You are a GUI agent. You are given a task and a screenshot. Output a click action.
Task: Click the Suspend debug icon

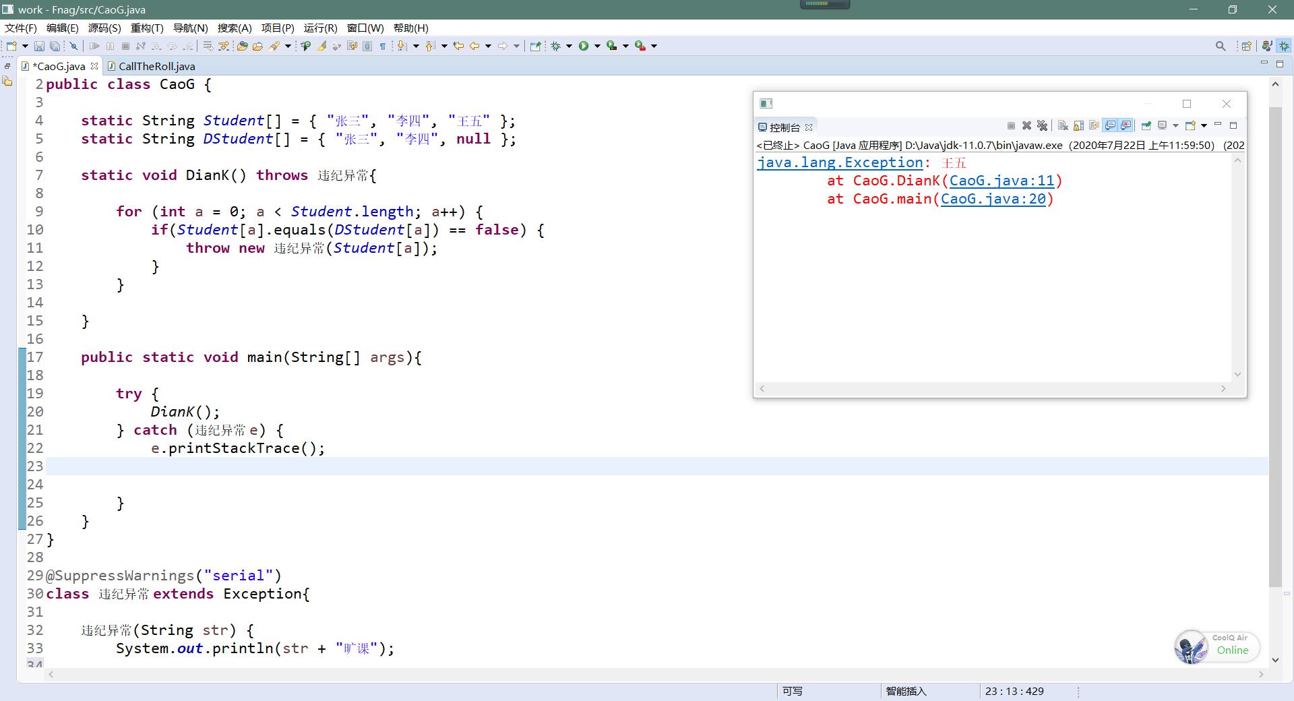point(110,46)
